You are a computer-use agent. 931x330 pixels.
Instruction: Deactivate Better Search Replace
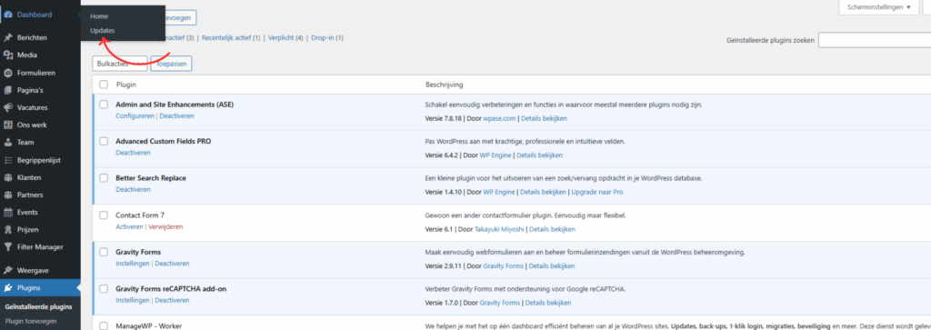click(133, 189)
